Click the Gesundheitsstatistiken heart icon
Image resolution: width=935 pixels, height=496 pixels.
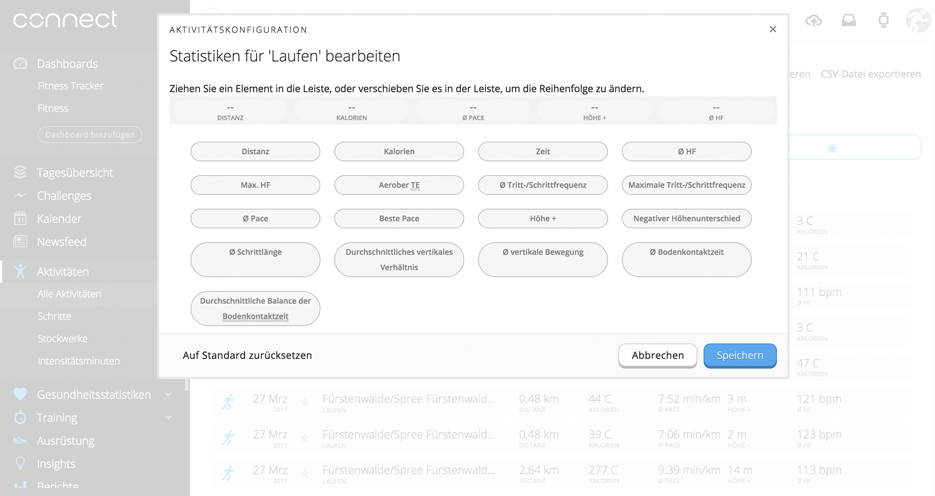tap(20, 394)
